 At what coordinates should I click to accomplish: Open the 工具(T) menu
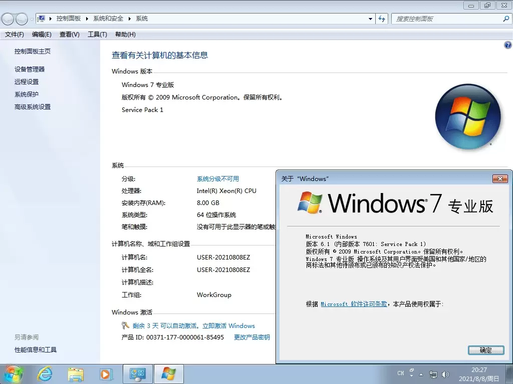(97, 34)
